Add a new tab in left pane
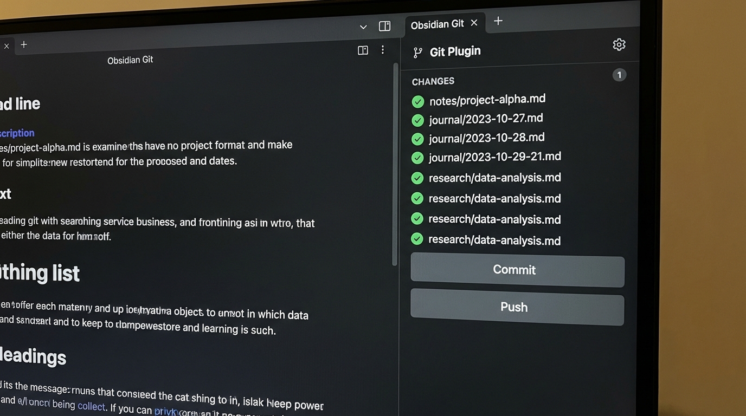 pyautogui.click(x=24, y=45)
